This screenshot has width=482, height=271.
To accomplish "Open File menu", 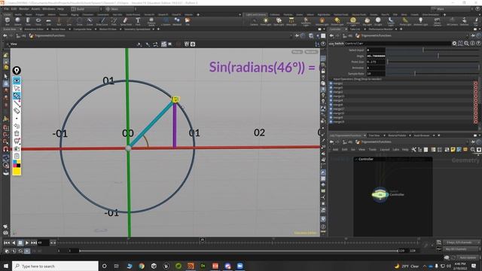I will pyautogui.click(x=6, y=9).
